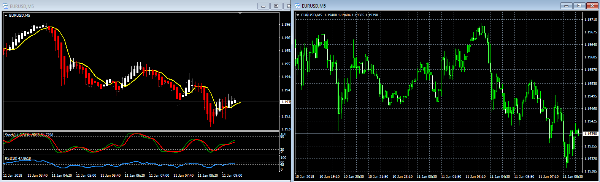Click the 11 Jan 05:40 time label
Viewport: 600px width, 182px height.
[x=110, y=176]
